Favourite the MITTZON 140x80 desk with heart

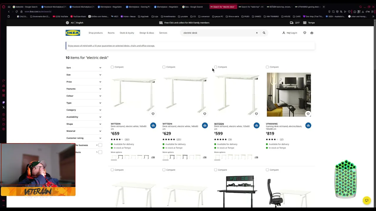[205, 114]
